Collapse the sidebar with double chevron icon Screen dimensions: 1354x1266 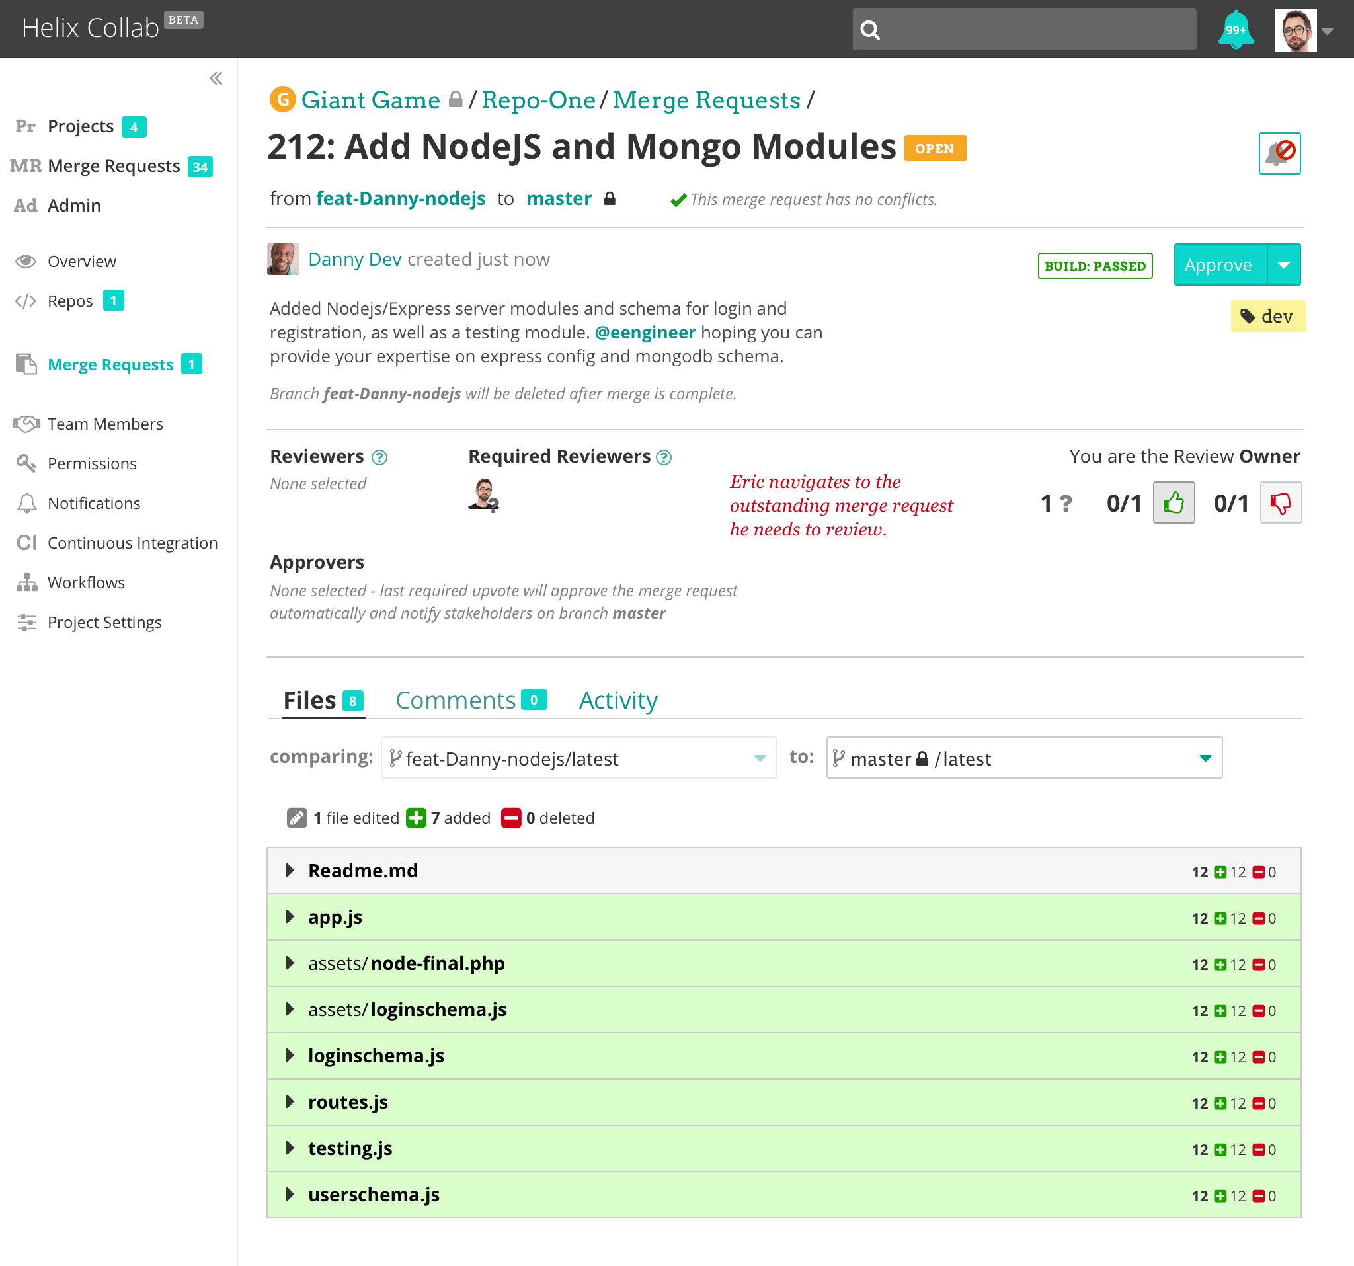coord(216,78)
